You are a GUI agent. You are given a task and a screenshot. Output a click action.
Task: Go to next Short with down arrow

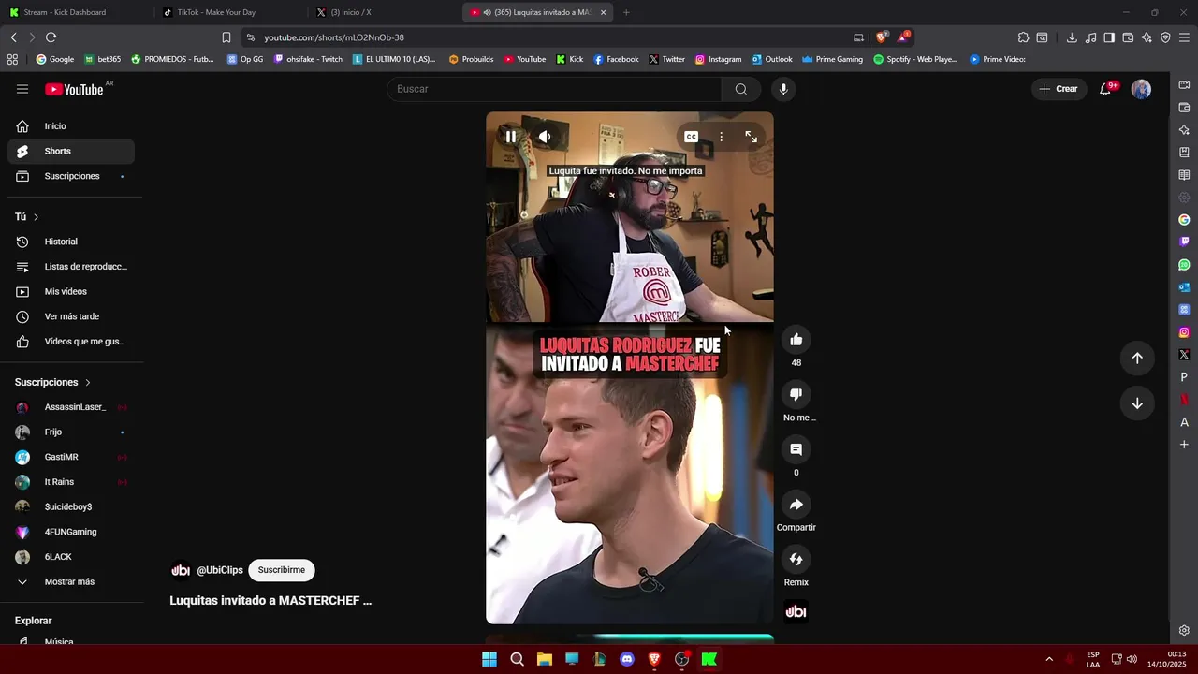point(1137,403)
